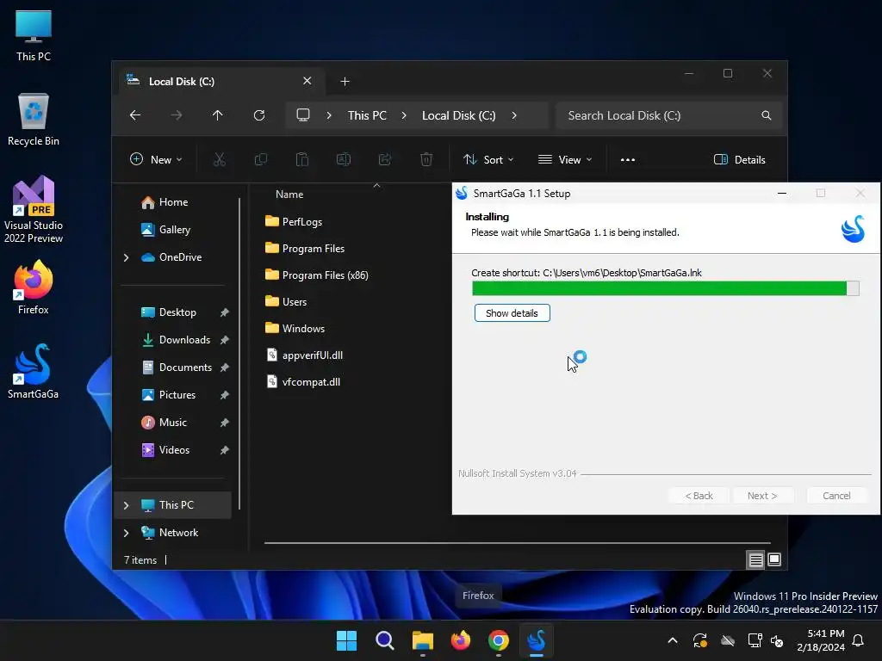Viewport: 882px width, 661px height.
Task: Click the search magnifier in Explorer
Action: (766, 115)
